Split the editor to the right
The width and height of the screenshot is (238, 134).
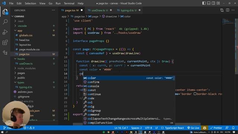[x=228, y=10]
